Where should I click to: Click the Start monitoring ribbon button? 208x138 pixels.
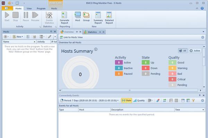pyautogui.click(x=7, y=17)
